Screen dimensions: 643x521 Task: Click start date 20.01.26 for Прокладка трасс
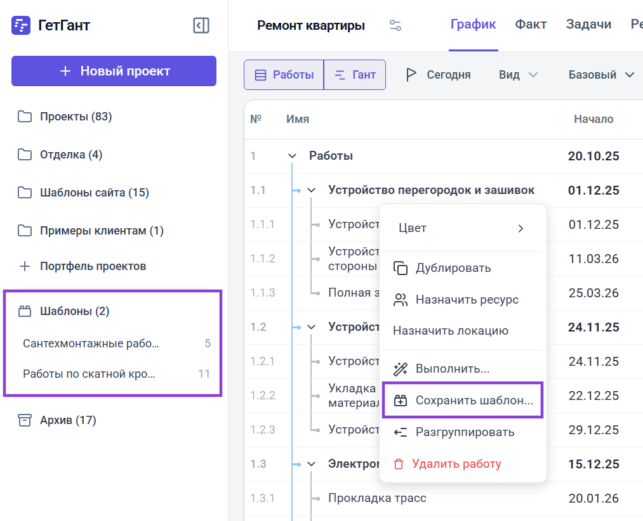pyautogui.click(x=593, y=498)
